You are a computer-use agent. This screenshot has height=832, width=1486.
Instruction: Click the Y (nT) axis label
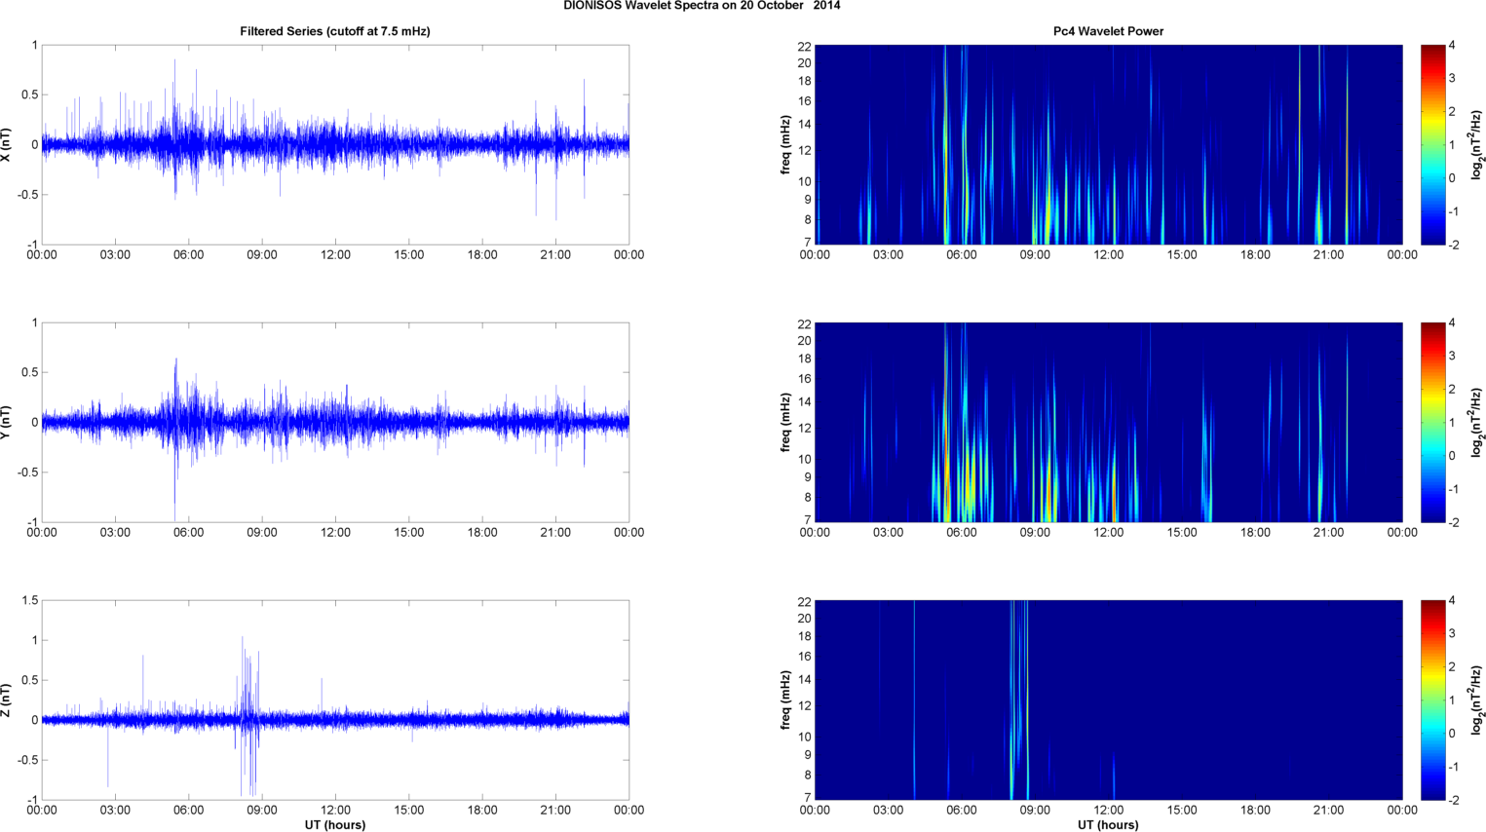7,422
